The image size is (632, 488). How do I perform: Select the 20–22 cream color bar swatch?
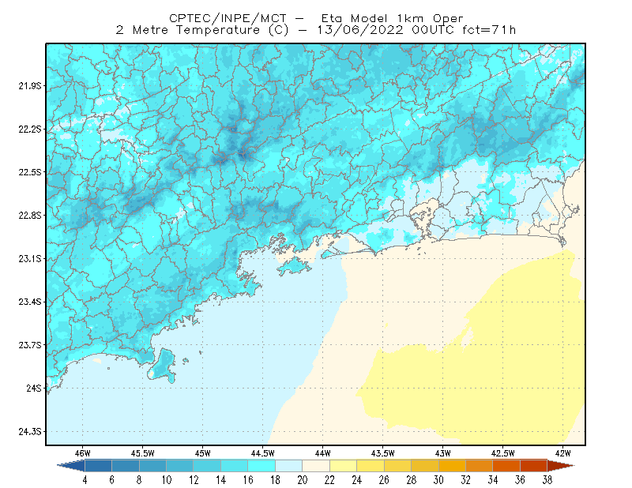tap(316, 466)
